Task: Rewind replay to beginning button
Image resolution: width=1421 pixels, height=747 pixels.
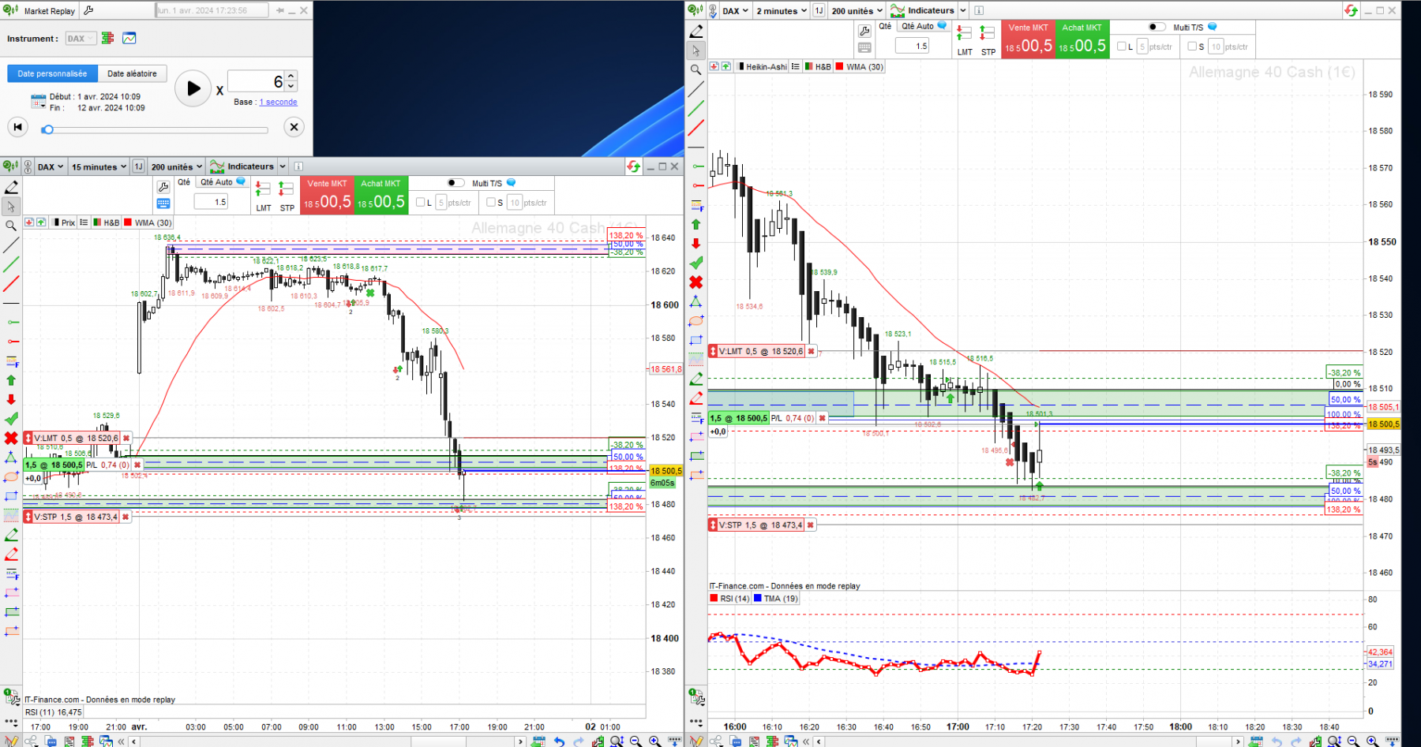Action: pos(17,127)
